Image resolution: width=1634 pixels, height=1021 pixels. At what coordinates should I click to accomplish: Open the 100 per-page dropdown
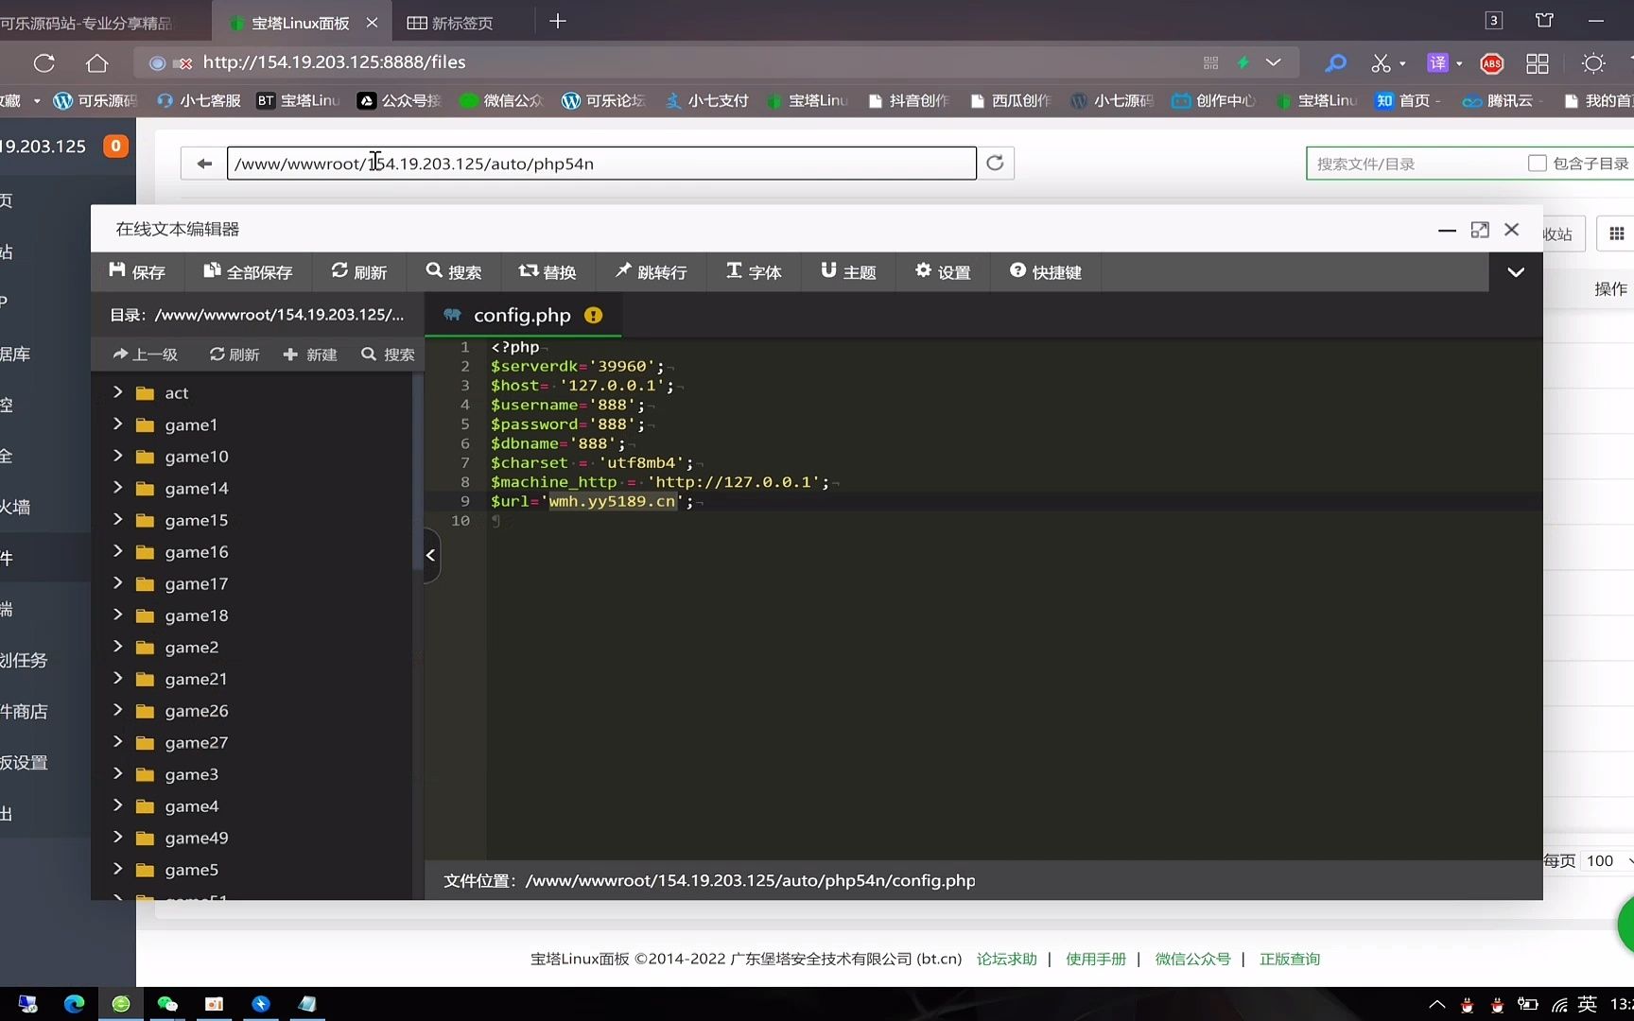[1608, 860]
